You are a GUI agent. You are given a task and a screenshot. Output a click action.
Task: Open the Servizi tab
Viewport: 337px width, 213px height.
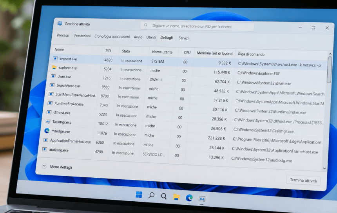(x=183, y=38)
